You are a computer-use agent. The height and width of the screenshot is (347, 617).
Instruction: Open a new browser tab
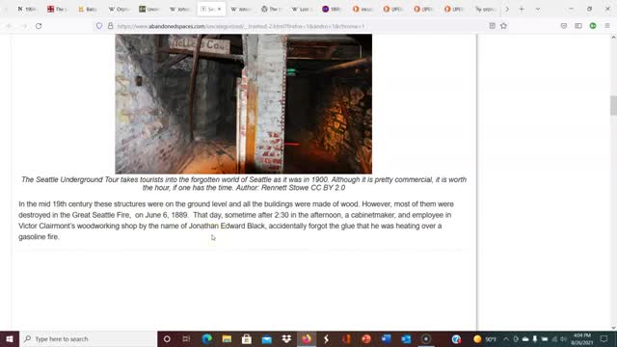click(522, 9)
